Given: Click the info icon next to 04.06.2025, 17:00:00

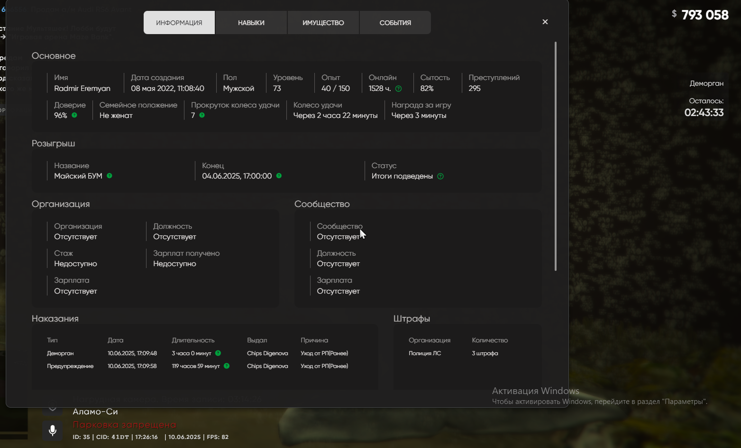Looking at the screenshot, I should pos(279,176).
